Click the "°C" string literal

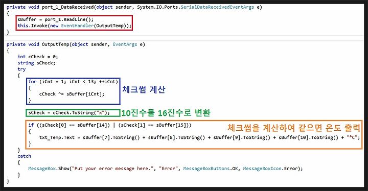(352, 137)
